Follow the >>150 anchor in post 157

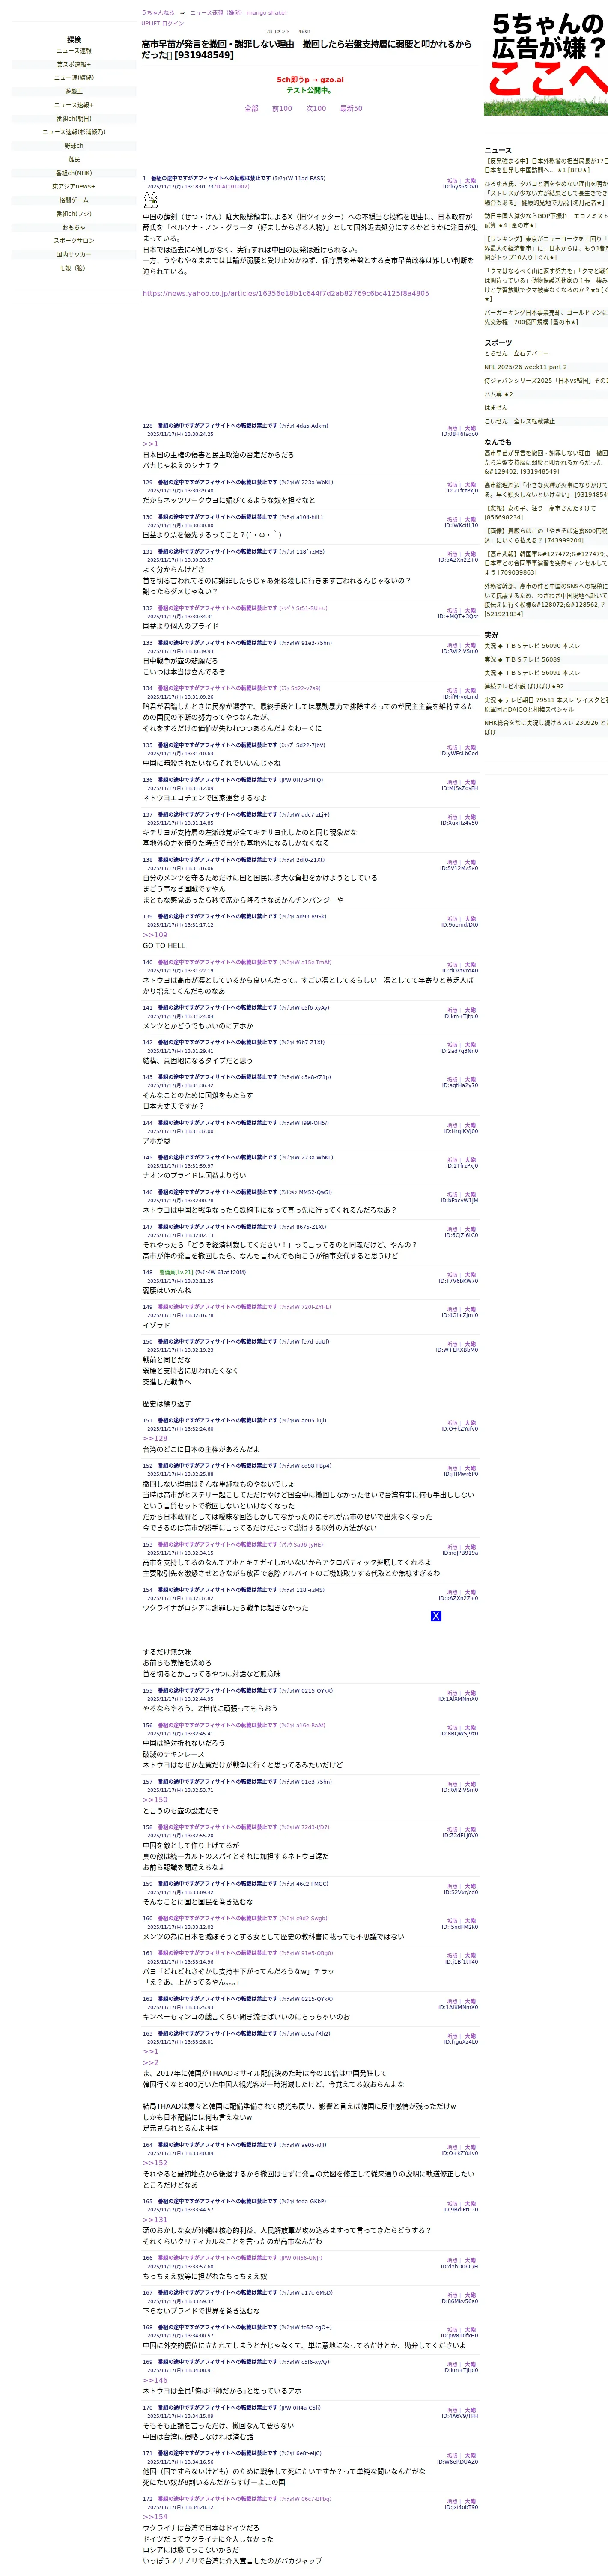(x=155, y=1800)
